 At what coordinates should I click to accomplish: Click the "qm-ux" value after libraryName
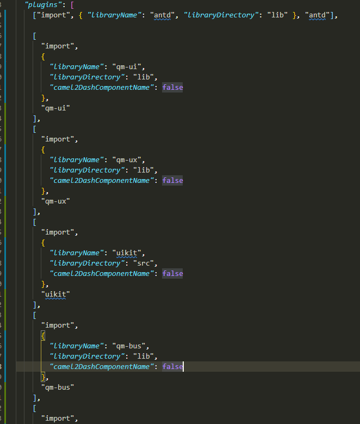point(127,160)
